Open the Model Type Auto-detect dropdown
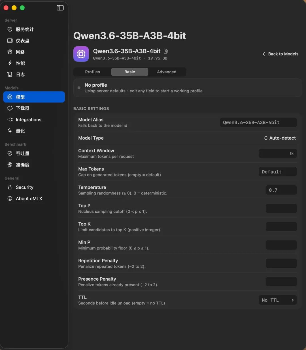 280,138
